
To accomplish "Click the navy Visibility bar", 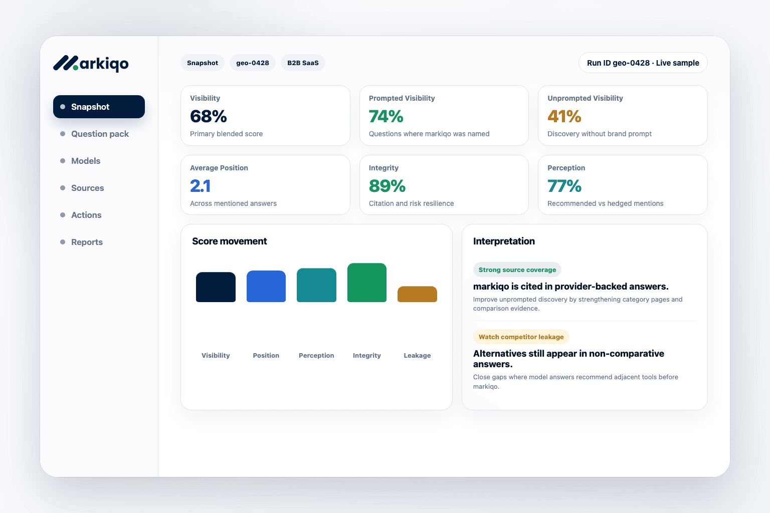I will (x=216, y=287).
